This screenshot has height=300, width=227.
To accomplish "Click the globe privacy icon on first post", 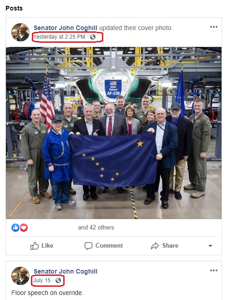I will point(93,37).
